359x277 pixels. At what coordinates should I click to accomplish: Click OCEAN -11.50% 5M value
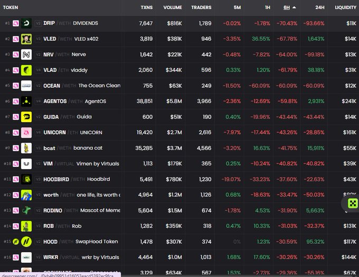pyautogui.click(x=232, y=86)
